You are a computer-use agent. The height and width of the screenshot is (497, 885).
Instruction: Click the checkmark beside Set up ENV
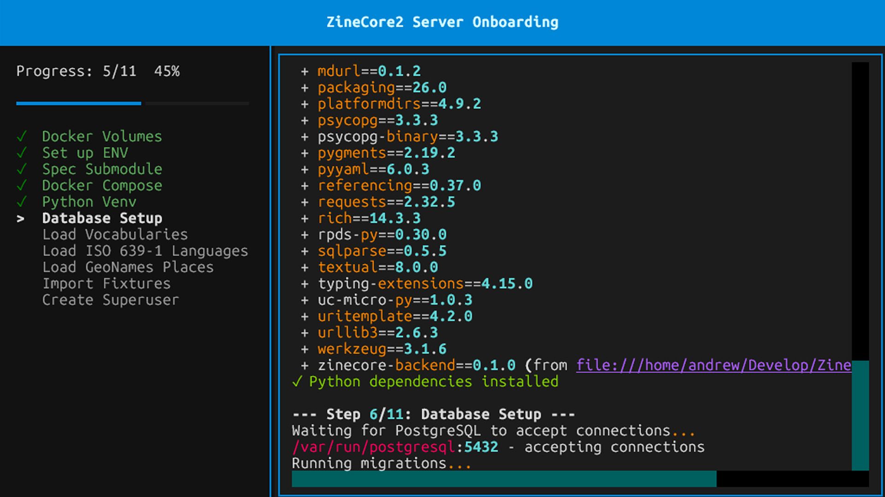click(21, 152)
